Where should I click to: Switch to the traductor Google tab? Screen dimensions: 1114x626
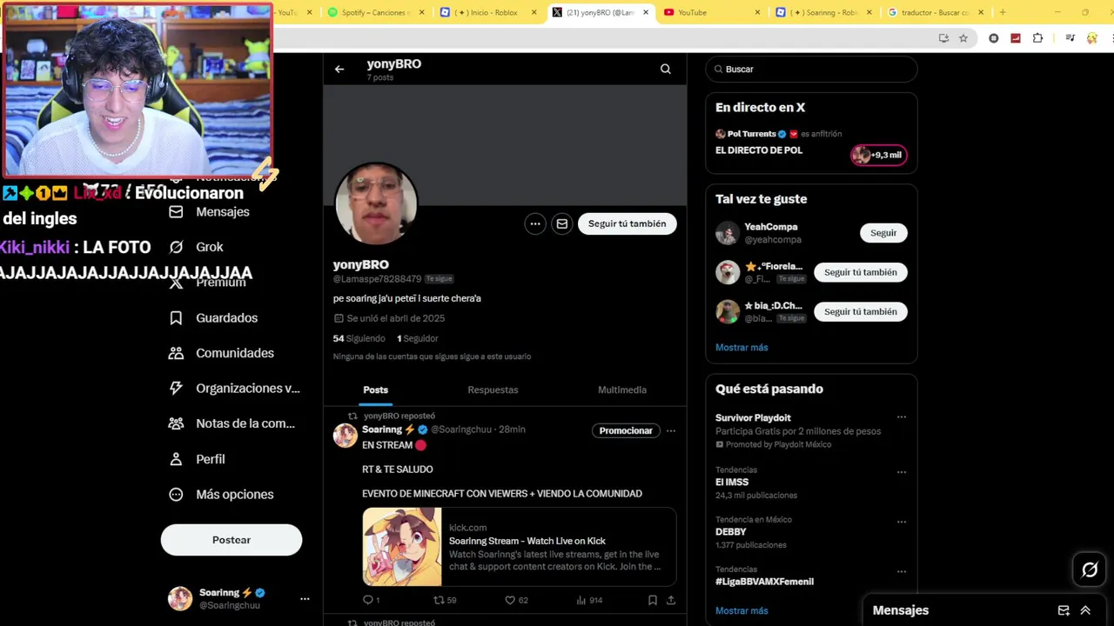tap(935, 12)
